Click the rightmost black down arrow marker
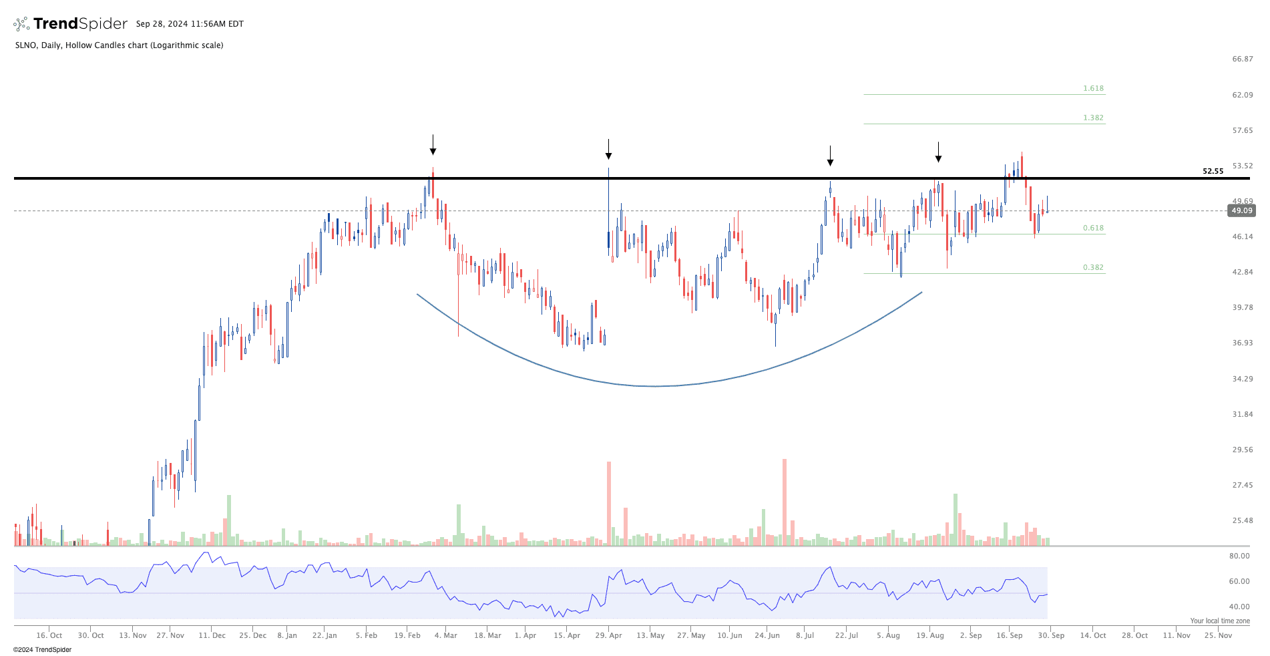The height and width of the screenshot is (656, 1270). point(938,152)
